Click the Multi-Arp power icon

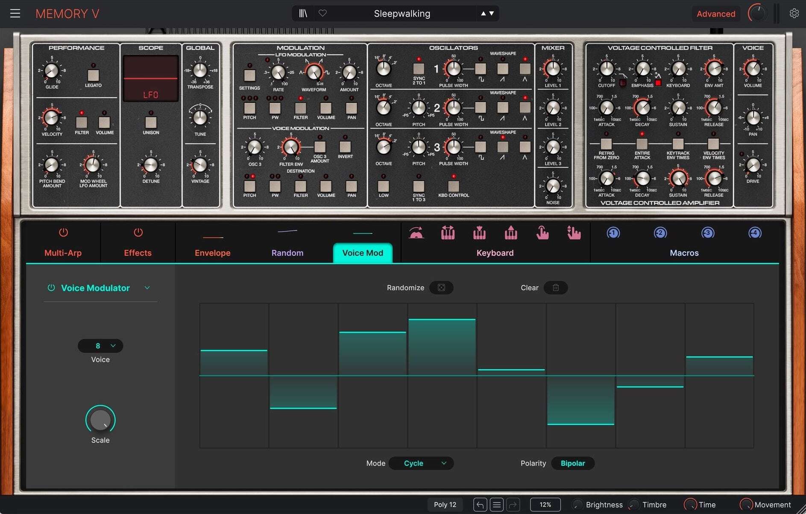(x=63, y=233)
